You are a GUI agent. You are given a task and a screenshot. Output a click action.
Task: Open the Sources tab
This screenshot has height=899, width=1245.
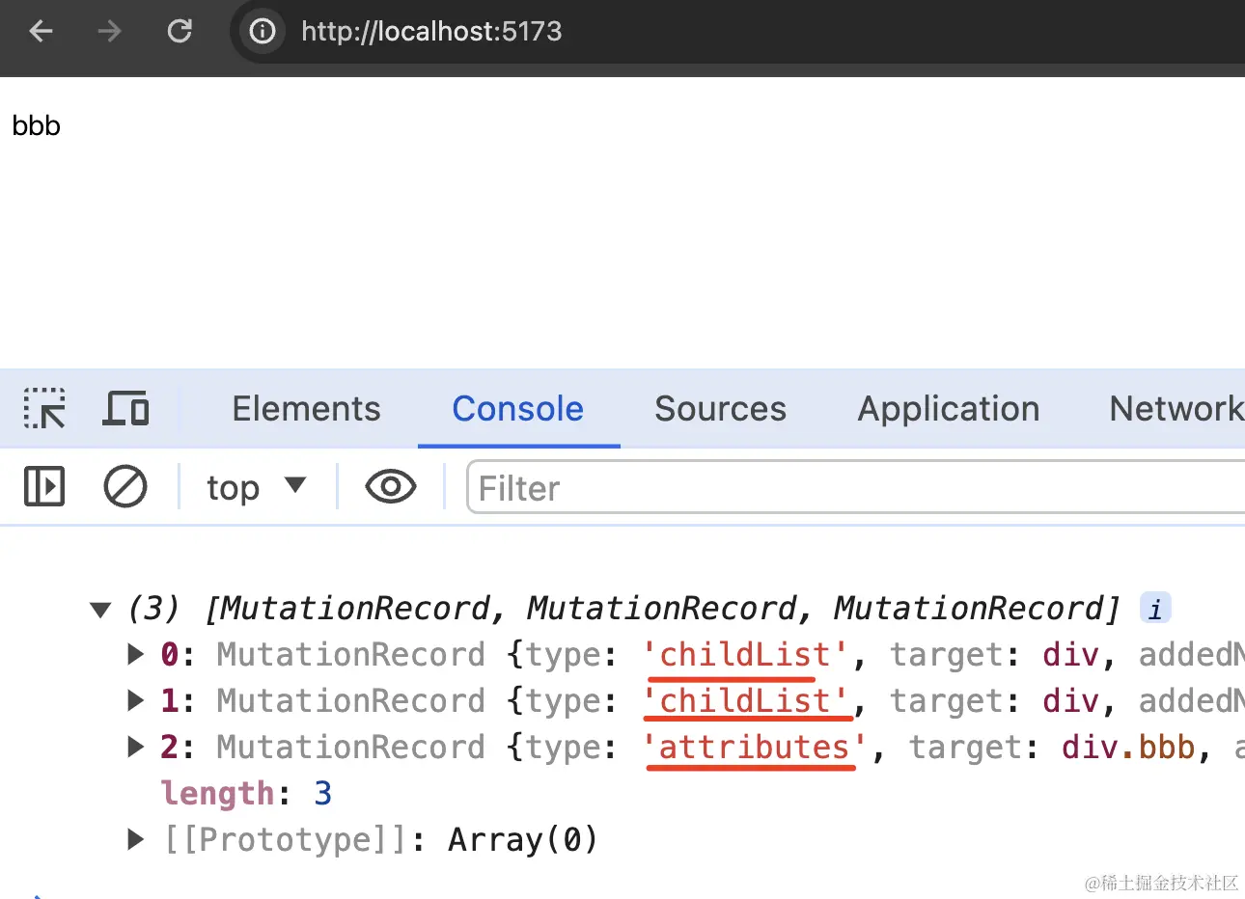[x=720, y=409]
